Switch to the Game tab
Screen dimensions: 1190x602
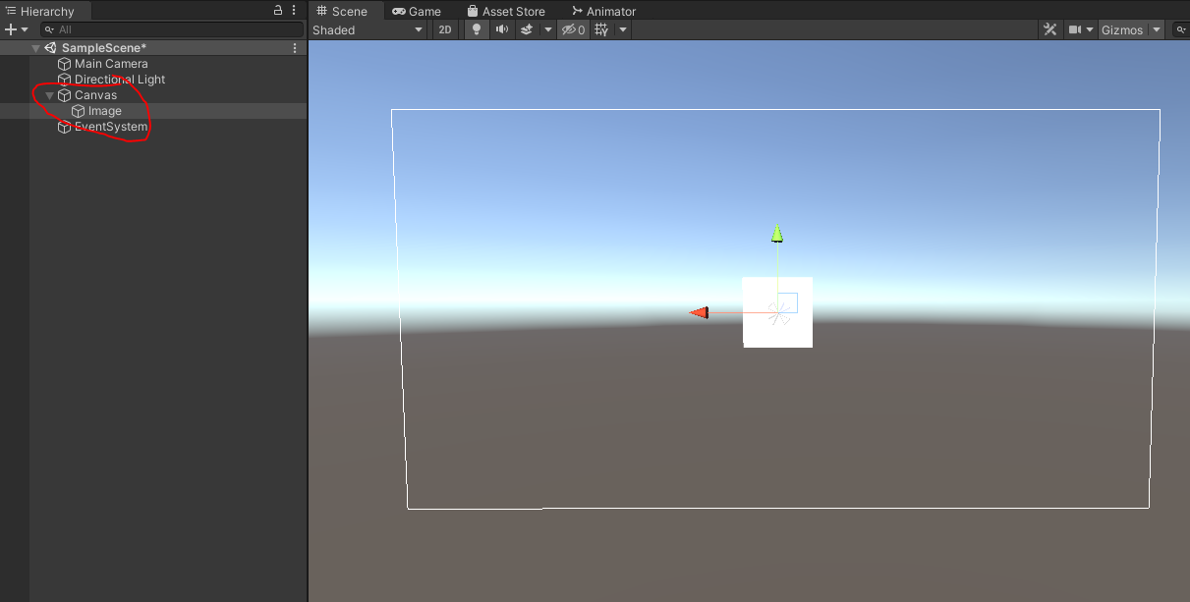[417, 11]
